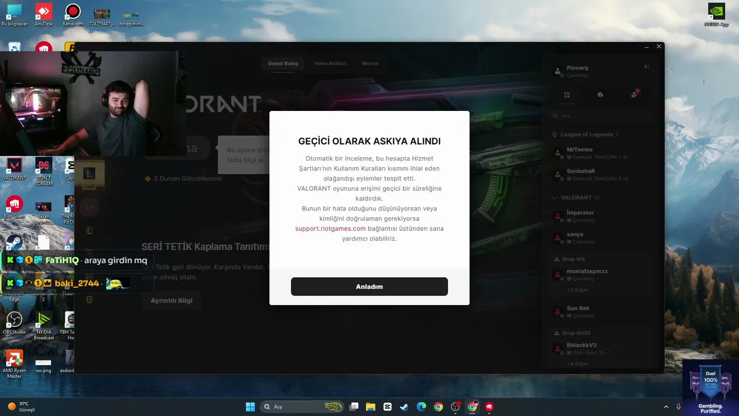Open the AnyDesk desktop shortcut
This screenshot has height=416, width=739.
[44, 16]
